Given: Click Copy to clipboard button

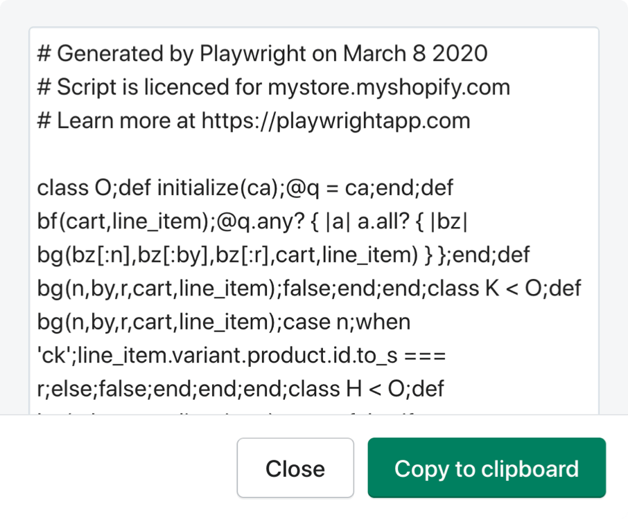Looking at the screenshot, I should [487, 468].
